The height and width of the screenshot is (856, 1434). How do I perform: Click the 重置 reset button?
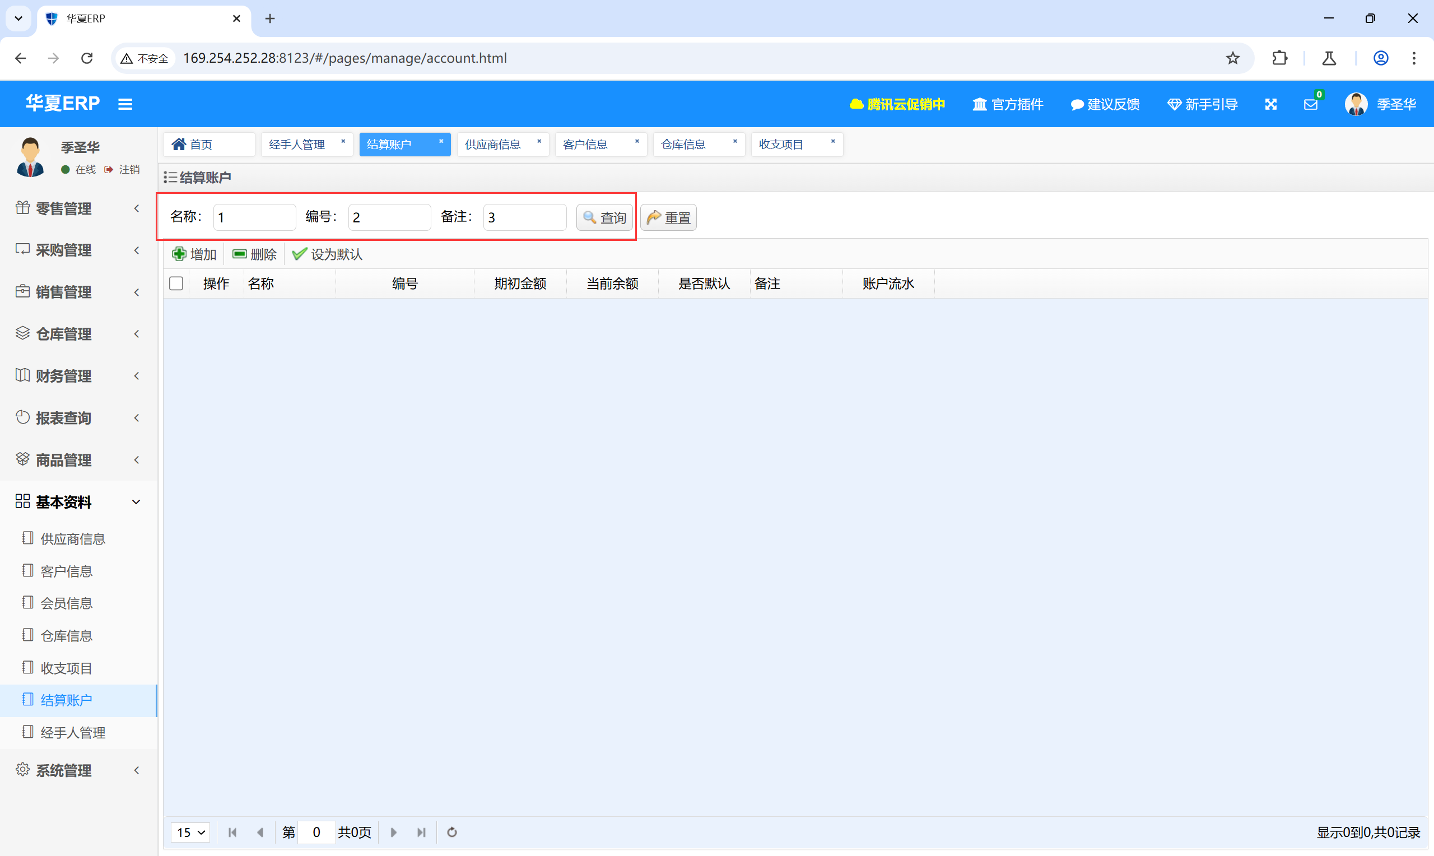tap(668, 217)
